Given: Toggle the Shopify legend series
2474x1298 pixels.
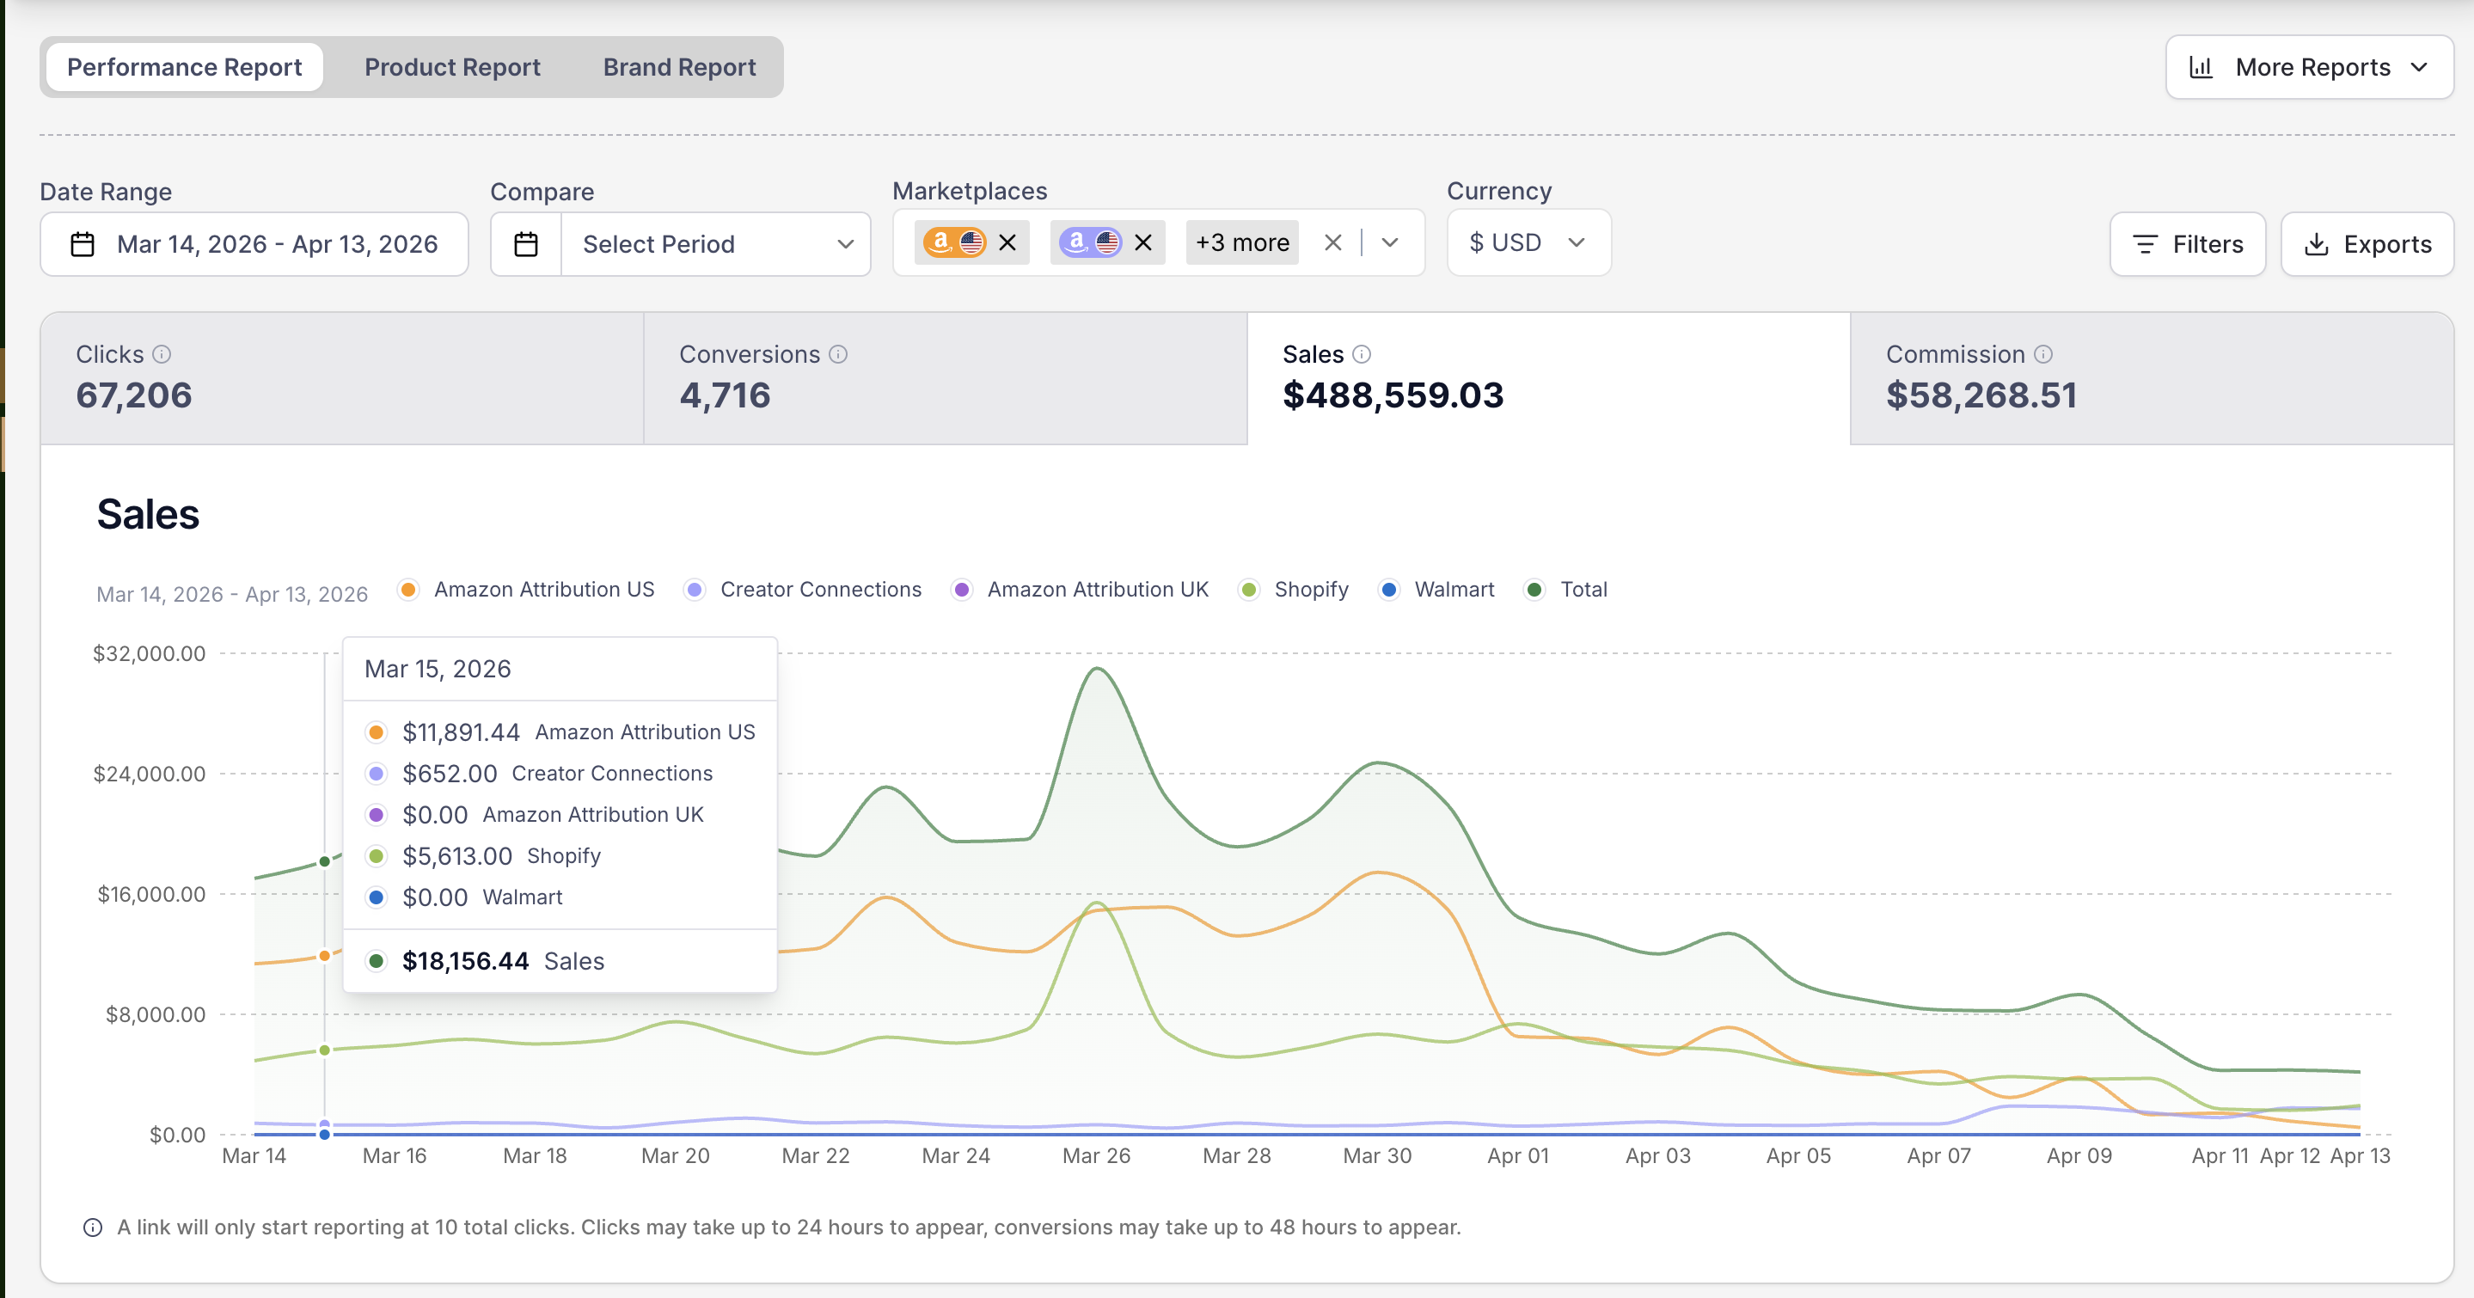Looking at the screenshot, I should coord(1310,590).
